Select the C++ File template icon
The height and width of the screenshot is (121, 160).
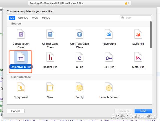(x=109, y=57)
